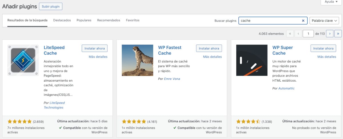Clear the cache search field with X

coord(303,21)
